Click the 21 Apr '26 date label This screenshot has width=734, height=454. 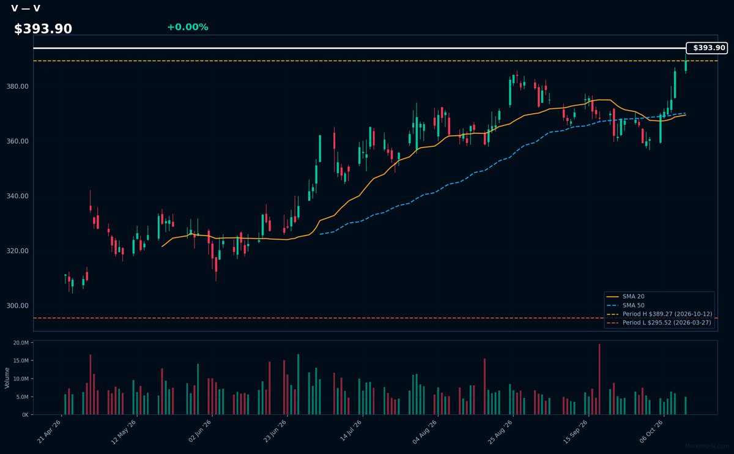pyautogui.click(x=50, y=431)
